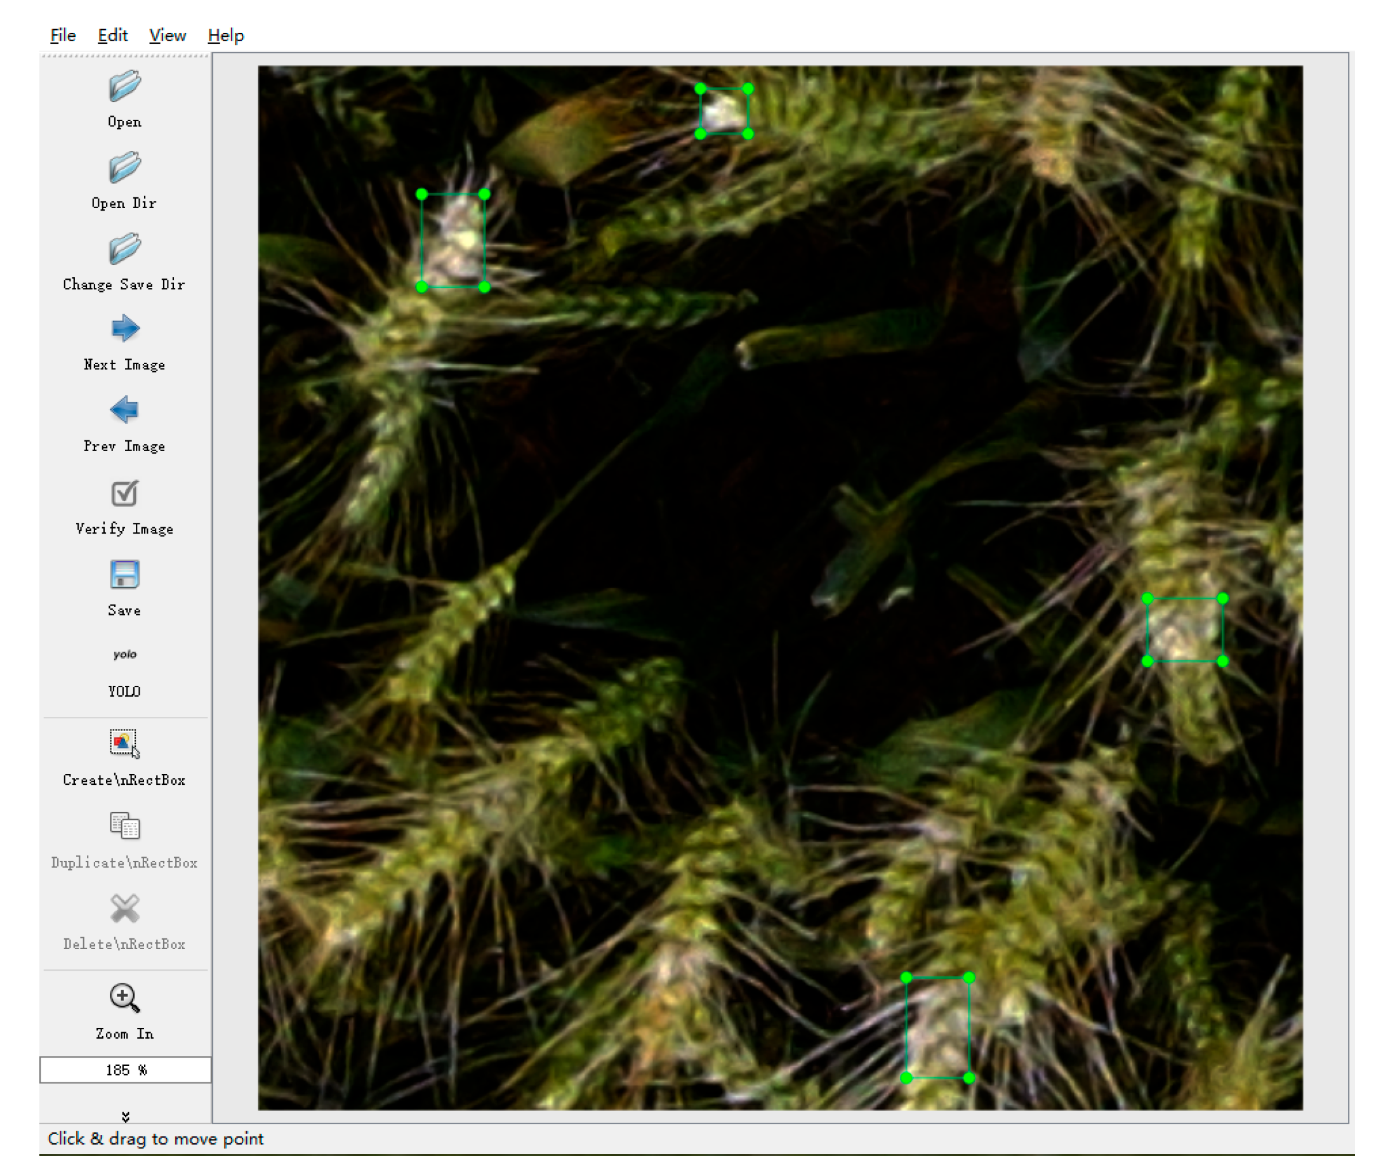Click the Delete RectBox icon
This screenshot has width=1388, height=1175.
coord(124,909)
